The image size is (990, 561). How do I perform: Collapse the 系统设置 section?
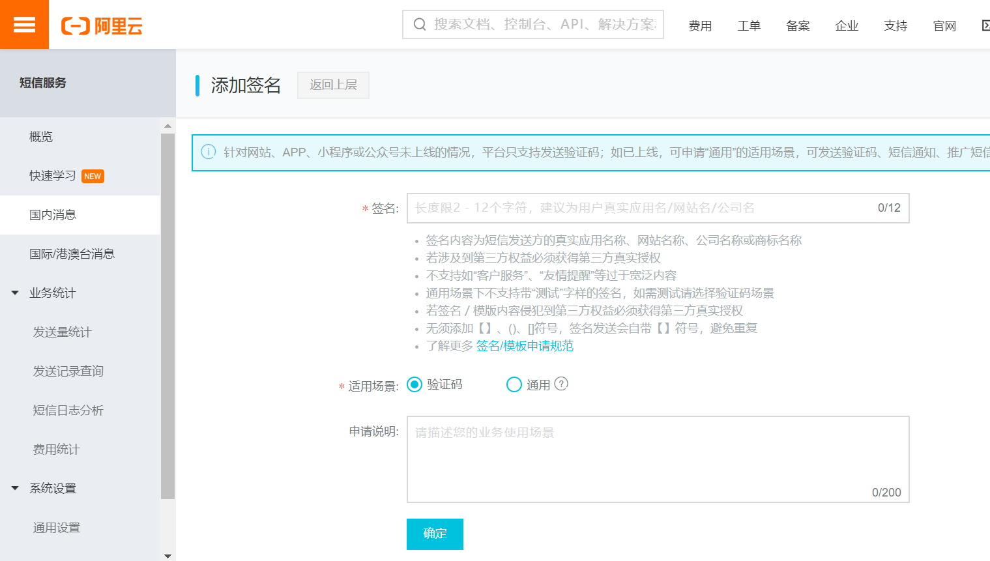coord(15,488)
